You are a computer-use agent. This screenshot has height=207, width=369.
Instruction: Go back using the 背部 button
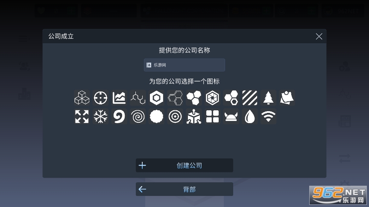(x=184, y=189)
